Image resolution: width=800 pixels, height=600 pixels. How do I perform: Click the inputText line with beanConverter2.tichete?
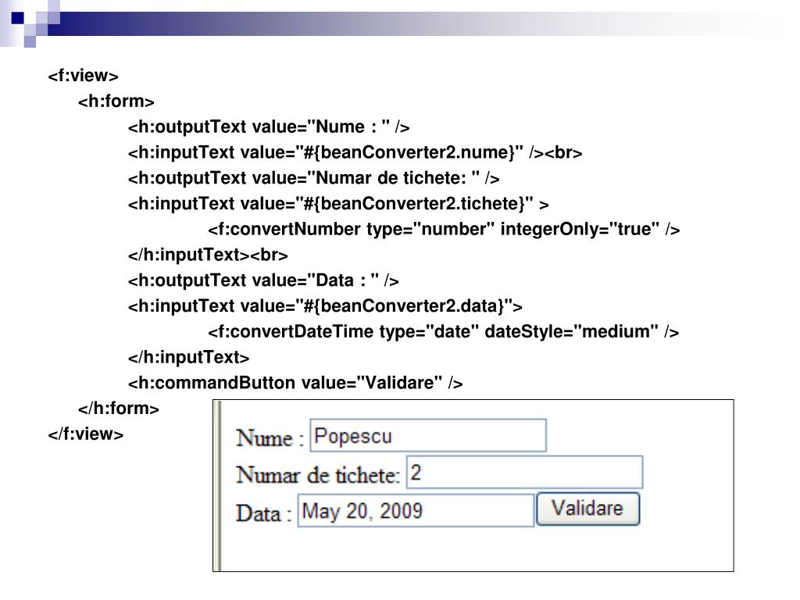pos(338,204)
